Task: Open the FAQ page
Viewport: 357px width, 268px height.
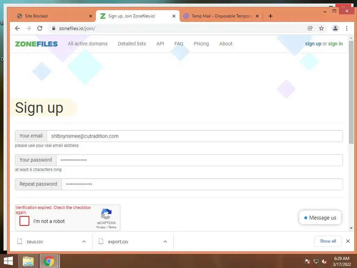Action: coord(179,44)
